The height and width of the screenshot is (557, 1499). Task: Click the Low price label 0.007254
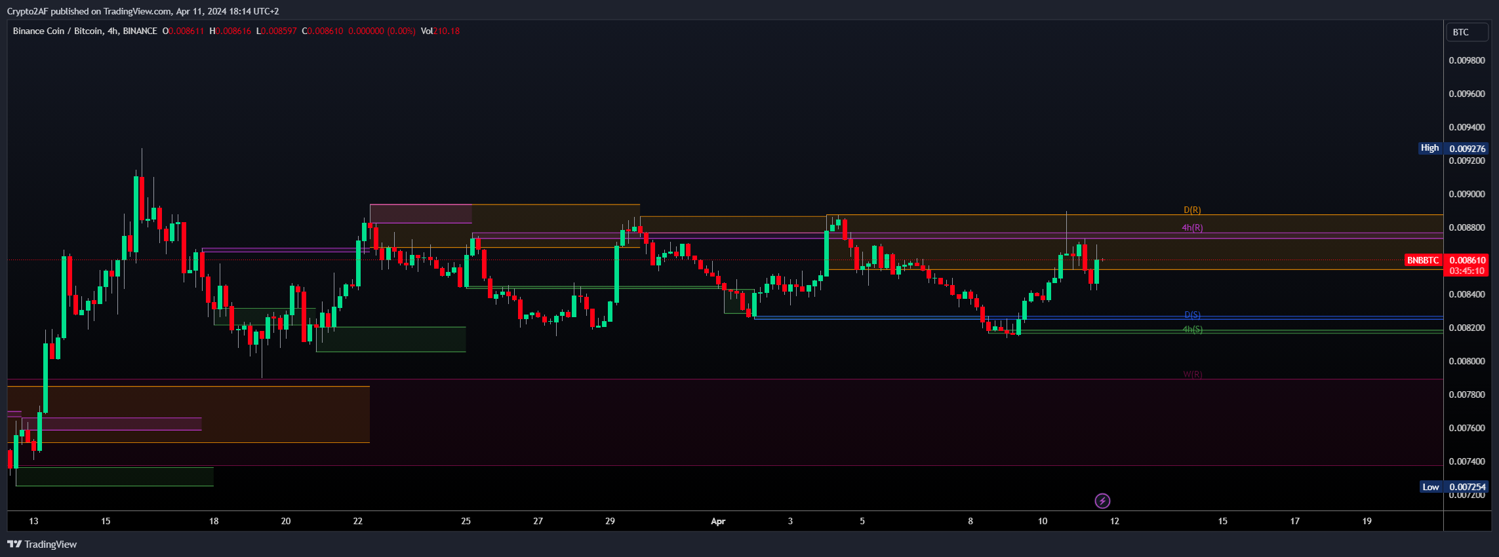coord(1468,487)
